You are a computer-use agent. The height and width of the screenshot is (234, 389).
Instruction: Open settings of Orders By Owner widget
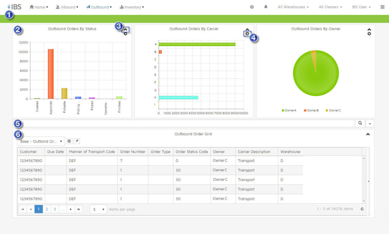(369, 34)
